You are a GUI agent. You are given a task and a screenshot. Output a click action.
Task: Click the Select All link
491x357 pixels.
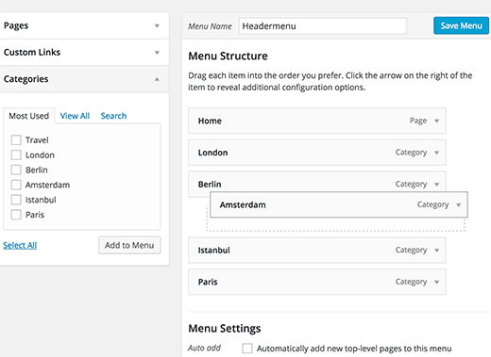(20, 245)
